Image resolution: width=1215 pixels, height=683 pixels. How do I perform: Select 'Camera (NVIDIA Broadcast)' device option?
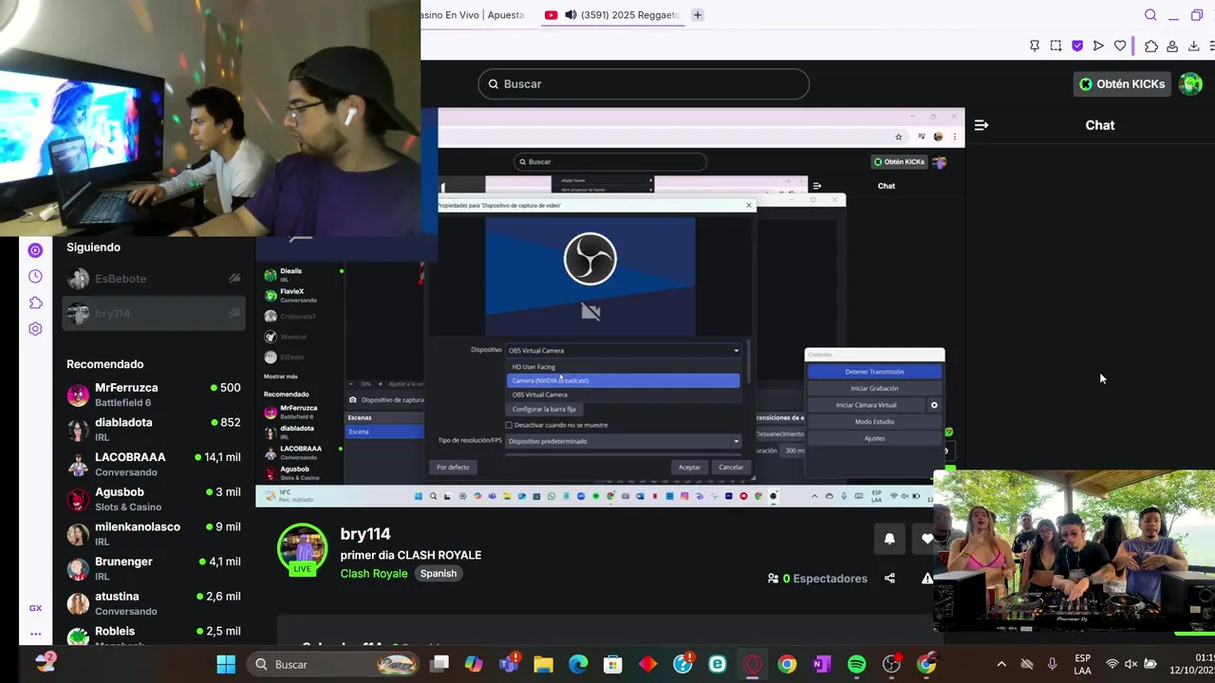[x=623, y=380]
